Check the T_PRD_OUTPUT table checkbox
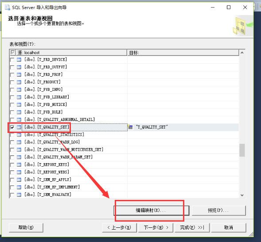This screenshot has height=242, width=261. [x=12, y=67]
